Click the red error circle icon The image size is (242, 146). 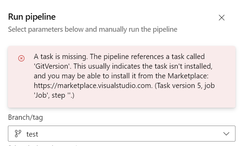[21, 58]
